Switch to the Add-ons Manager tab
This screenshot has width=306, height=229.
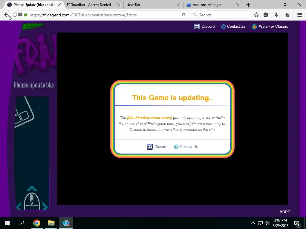click(207, 5)
